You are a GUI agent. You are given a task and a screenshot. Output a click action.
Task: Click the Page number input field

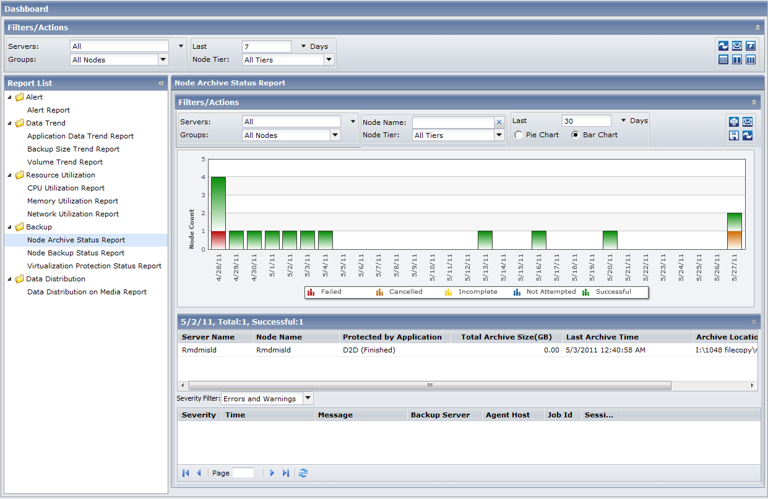point(243,473)
